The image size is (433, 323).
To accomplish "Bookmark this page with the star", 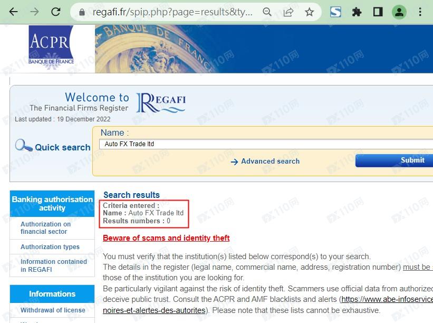I will tap(310, 12).
